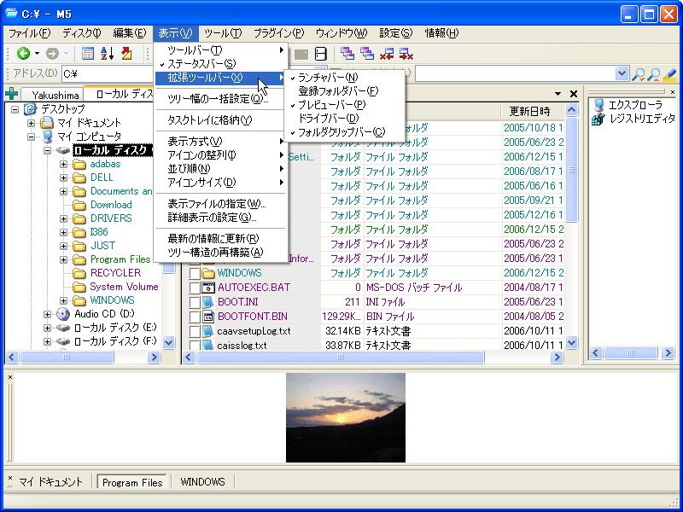Click the AUTOEXEC.BAT file icon
The height and width of the screenshot is (512, 683).
(x=208, y=288)
